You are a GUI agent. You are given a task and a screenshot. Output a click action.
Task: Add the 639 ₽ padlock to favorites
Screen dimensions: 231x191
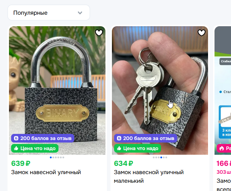99,33
